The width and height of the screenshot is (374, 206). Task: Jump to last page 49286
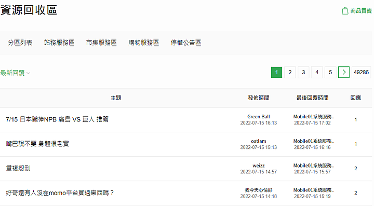pyautogui.click(x=361, y=72)
